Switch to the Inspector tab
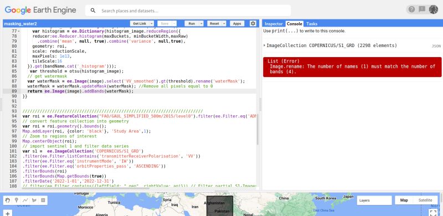 point(274,24)
